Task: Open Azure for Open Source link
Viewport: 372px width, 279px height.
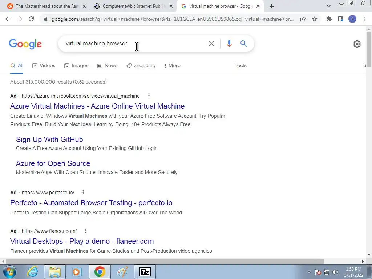Action: (53, 163)
